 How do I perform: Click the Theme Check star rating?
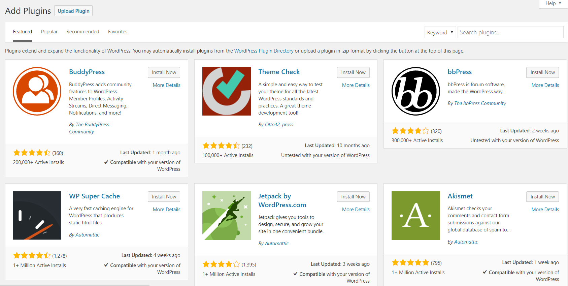(x=221, y=146)
